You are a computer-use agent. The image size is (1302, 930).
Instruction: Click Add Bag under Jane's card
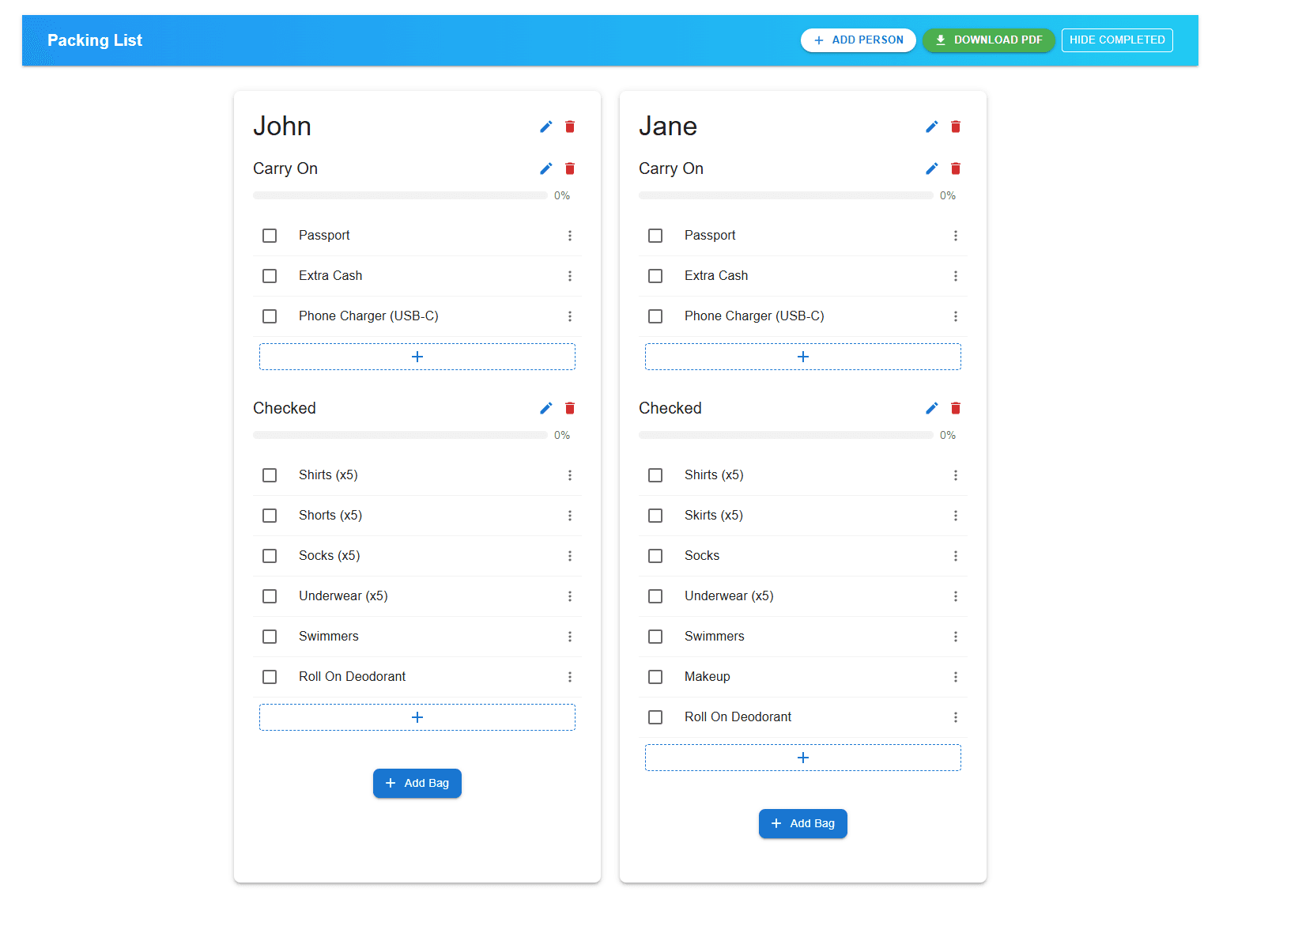[802, 823]
